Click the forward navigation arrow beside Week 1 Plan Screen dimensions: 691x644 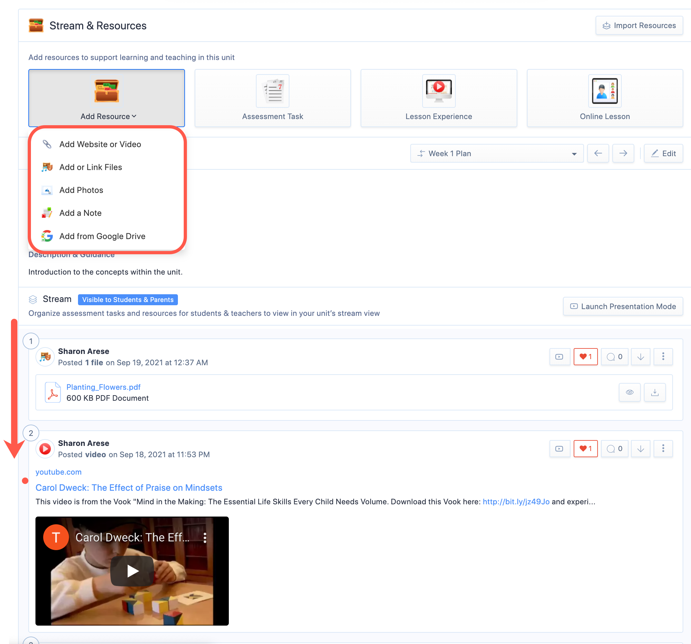click(623, 153)
